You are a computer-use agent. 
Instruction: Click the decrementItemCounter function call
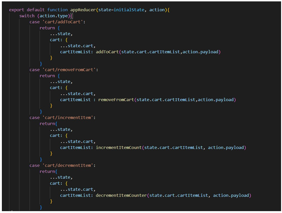[121, 195]
